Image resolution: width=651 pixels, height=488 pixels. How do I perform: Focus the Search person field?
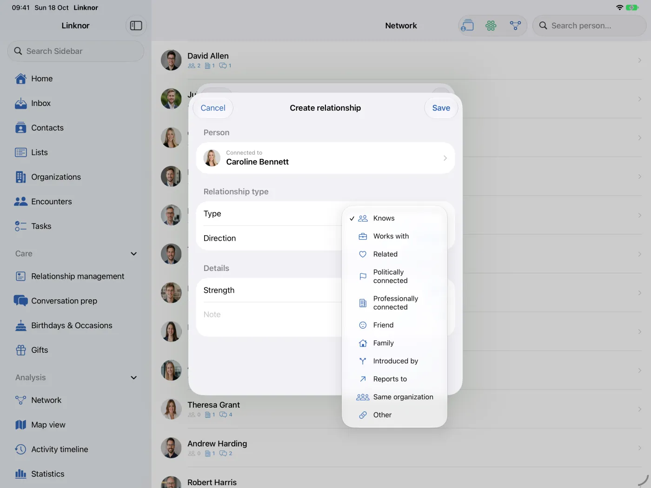pos(589,26)
